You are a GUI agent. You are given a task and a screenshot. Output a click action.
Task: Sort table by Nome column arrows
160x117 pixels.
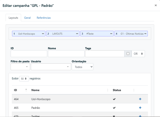pos(107,90)
